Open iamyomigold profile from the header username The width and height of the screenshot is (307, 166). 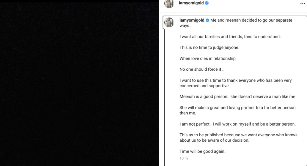[191, 3]
